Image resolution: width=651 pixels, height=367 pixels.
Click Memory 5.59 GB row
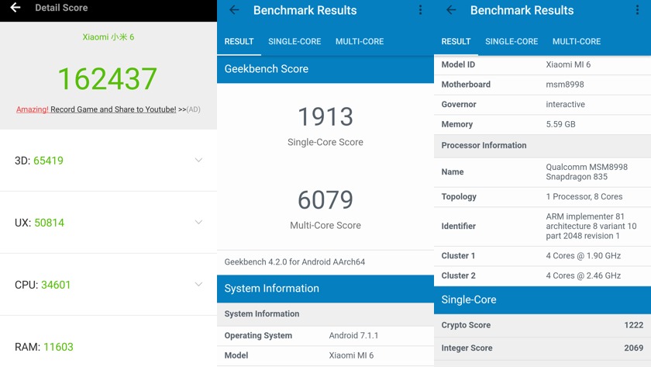(x=542, y=125)
